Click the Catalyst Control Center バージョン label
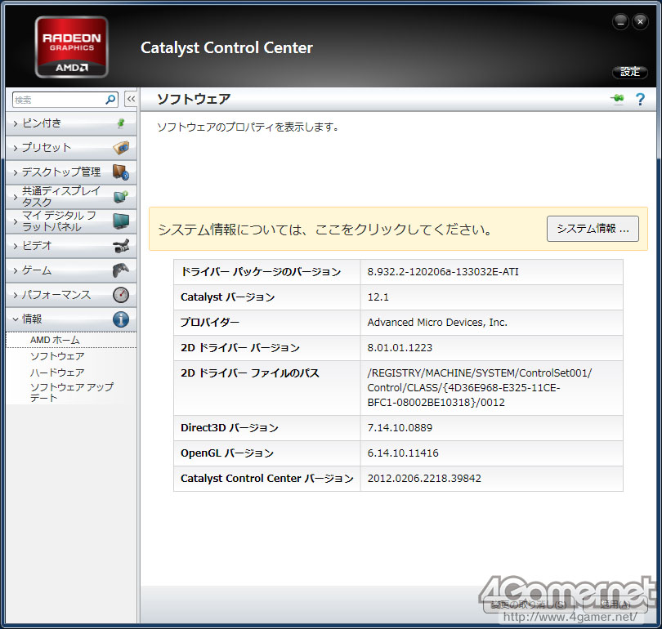Viewport: 662px width, 629px height. [x=266, y=479]
